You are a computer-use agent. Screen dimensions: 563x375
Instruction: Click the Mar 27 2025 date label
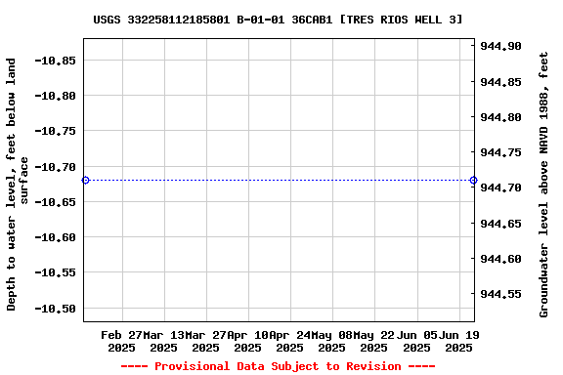(205, 341)
